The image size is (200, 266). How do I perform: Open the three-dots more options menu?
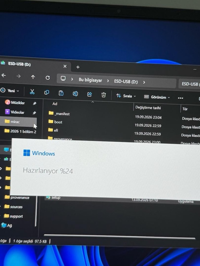coord(180,98)
